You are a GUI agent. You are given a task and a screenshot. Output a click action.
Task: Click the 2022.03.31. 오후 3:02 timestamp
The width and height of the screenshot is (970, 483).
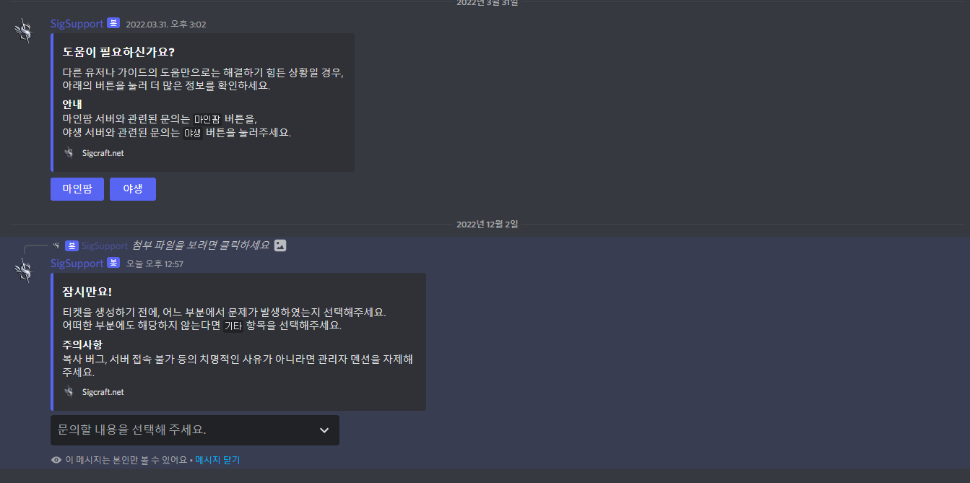tap(166, 25)
